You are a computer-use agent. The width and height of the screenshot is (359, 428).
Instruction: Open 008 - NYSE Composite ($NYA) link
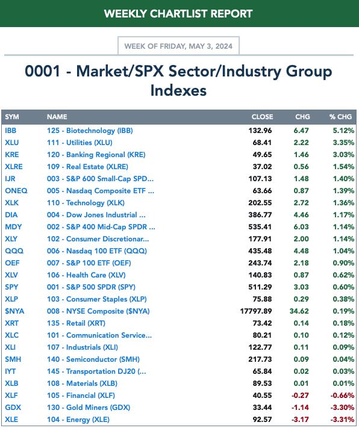pyautogui.click(x=98, y=311)
